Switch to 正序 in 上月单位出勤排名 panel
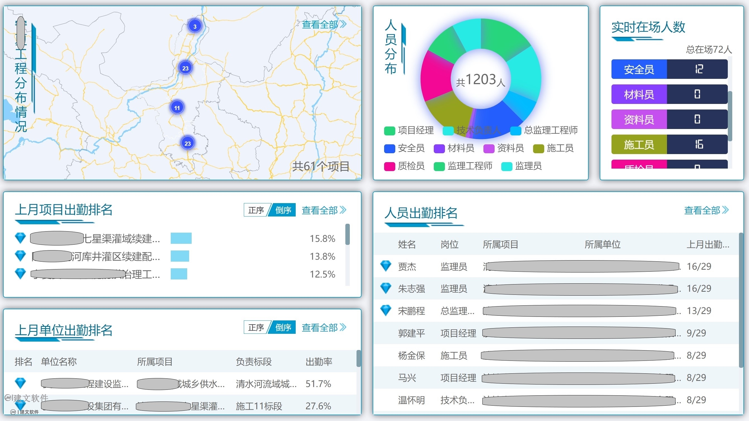This screenshot has width=749, height=421. (x=256, y=327)
